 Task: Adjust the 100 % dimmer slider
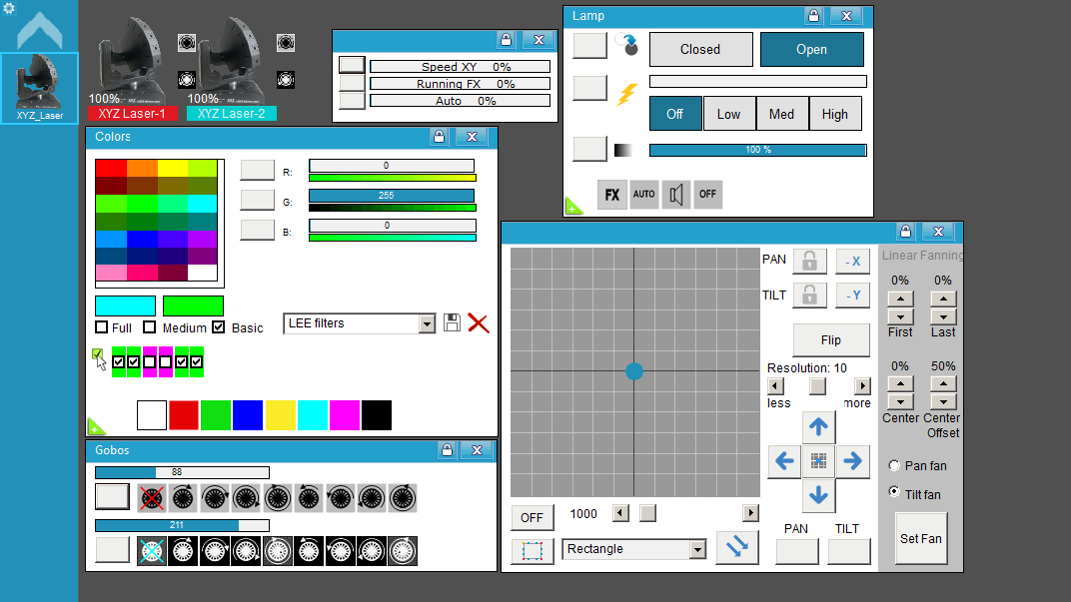click(758, 150)
